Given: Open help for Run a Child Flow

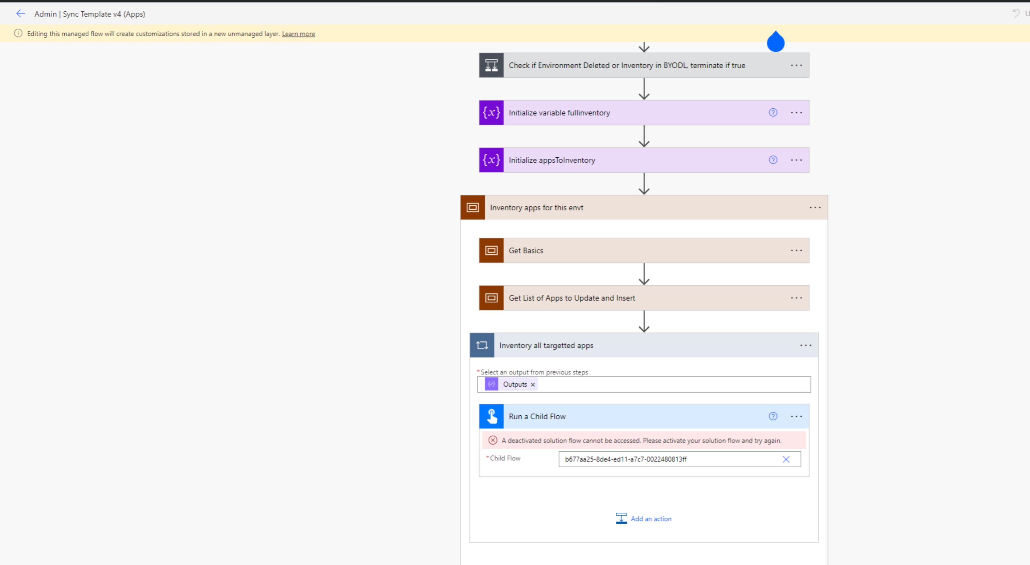Looking at the screenshot, I should click(773, 416).
